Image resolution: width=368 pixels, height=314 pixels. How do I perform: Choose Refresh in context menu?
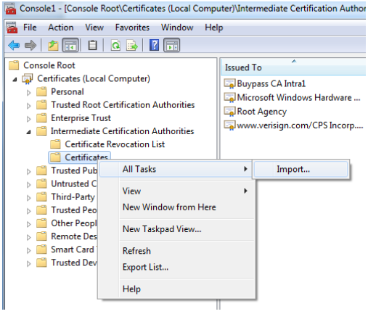click(176, 251)
